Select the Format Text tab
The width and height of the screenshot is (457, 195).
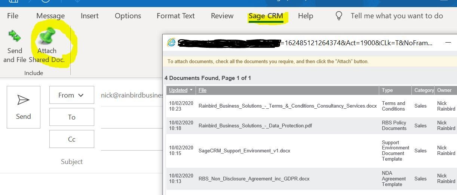(x=176, y=16)
